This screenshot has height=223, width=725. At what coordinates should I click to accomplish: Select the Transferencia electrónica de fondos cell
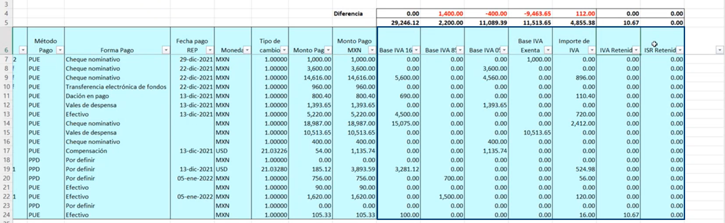tap(117, 87)
